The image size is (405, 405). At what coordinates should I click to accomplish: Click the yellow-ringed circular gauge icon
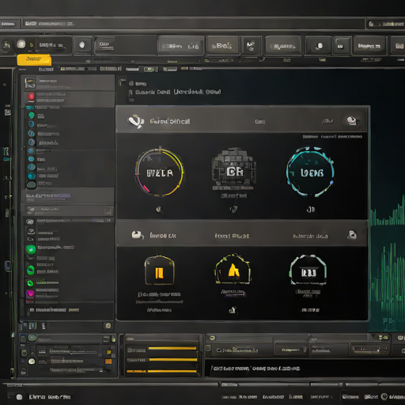[159, 172]
